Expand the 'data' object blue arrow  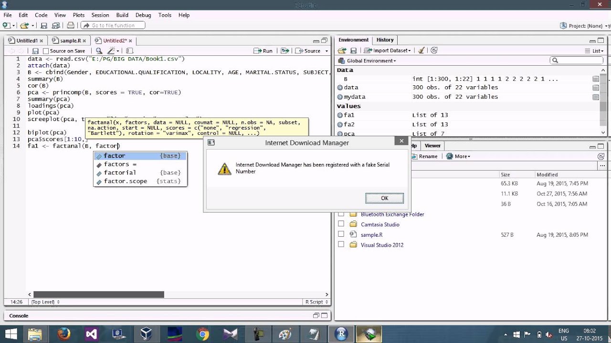[340, 88]
